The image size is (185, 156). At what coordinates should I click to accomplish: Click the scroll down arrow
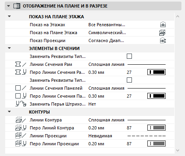[177, 150]
